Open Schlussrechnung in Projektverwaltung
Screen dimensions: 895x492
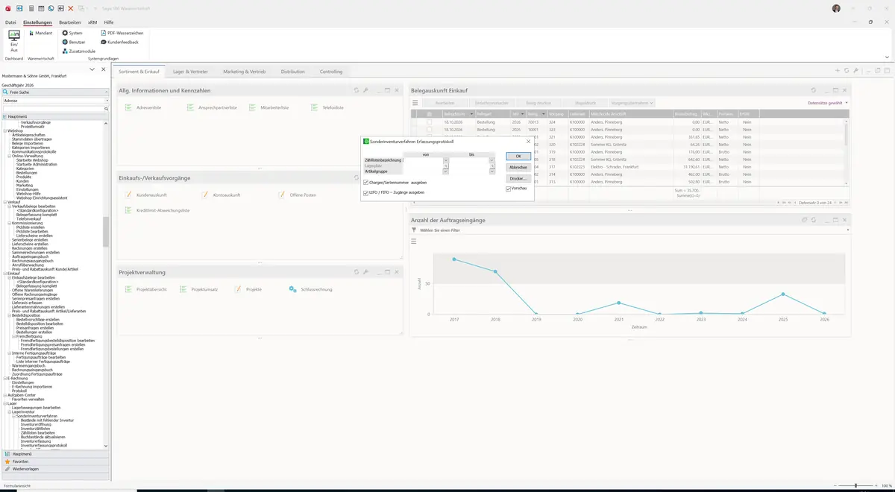pos(310,289)
